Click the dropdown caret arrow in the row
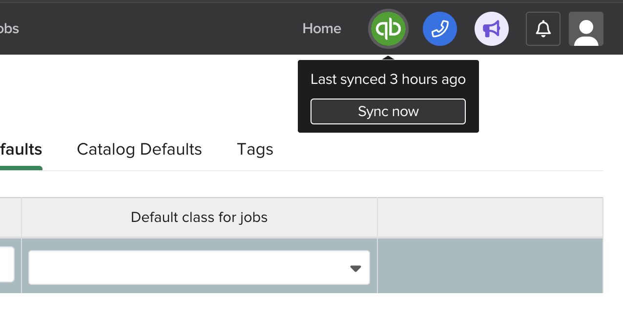This screenshot has height=319, width=623. (356, 268)
